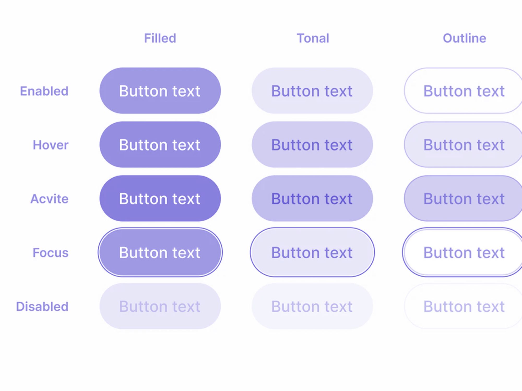
Task: Click the Outline column heading
Action: point(464,38)
